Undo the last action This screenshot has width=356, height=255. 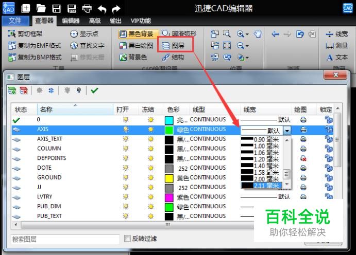pyautogui.click(x=102, y=9)
